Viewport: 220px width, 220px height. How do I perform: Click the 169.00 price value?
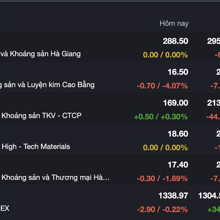point(176,103)
